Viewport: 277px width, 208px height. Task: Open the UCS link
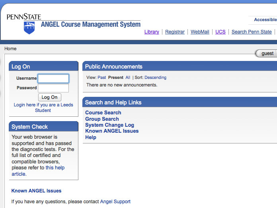coord(220,32)
